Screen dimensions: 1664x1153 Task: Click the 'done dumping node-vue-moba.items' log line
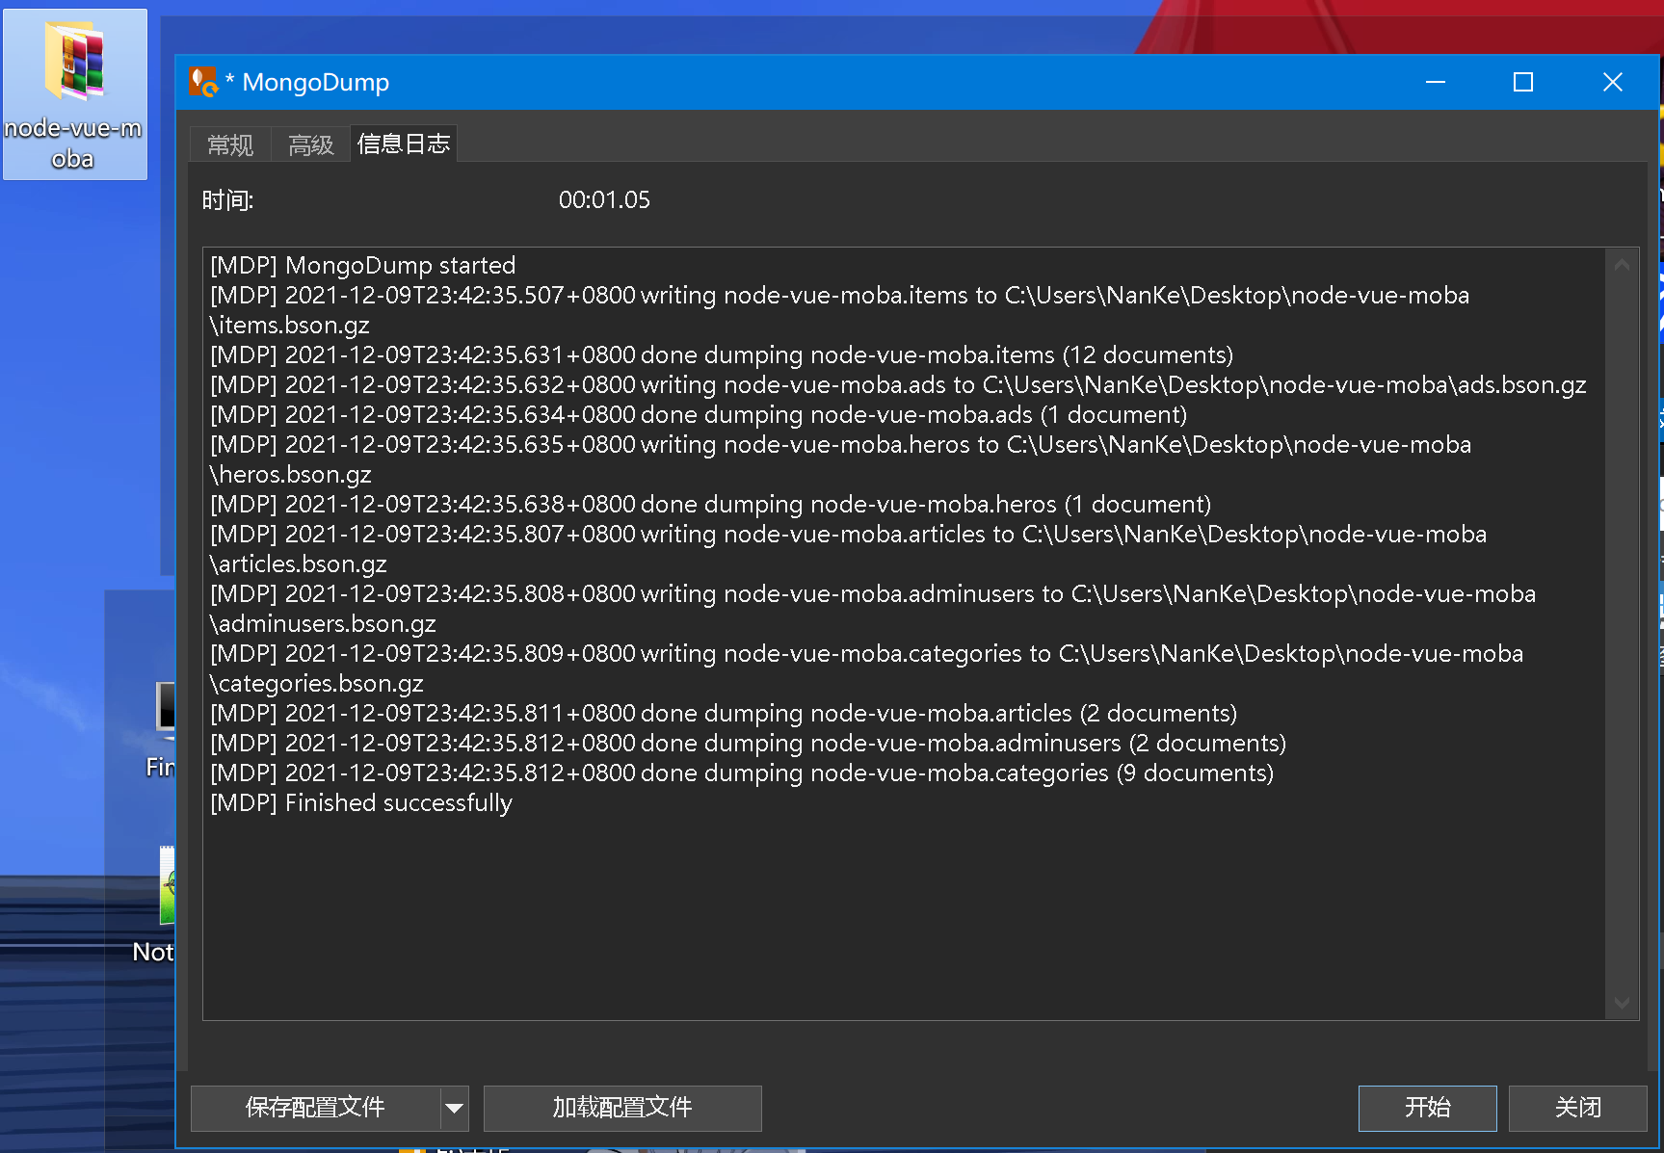(x=722, y=354)
